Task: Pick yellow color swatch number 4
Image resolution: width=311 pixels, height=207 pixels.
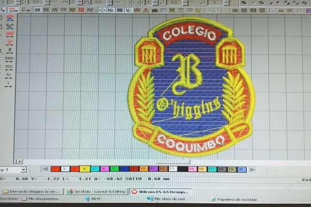Action: point(84,169)
